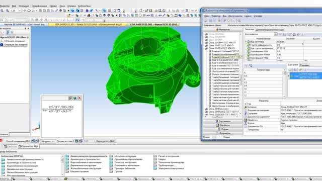Image resolution: width=322 pixels, height=181 pixels.
Task: Expand the Сталь 30ХГС ГОСТ 4543-71 tree node
Action: pyautogui.click(x=204, y=46)
